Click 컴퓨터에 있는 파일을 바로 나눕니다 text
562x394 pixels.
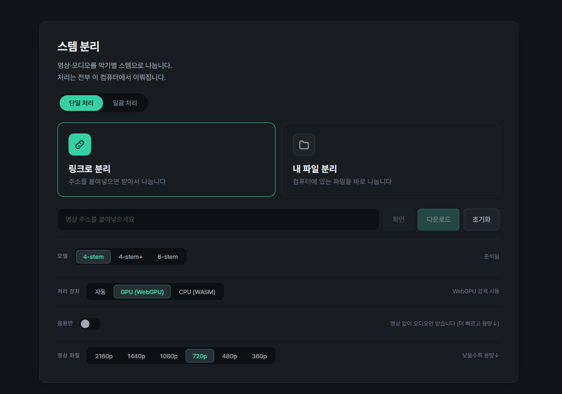pyautogui.click(x=342, y=182)
